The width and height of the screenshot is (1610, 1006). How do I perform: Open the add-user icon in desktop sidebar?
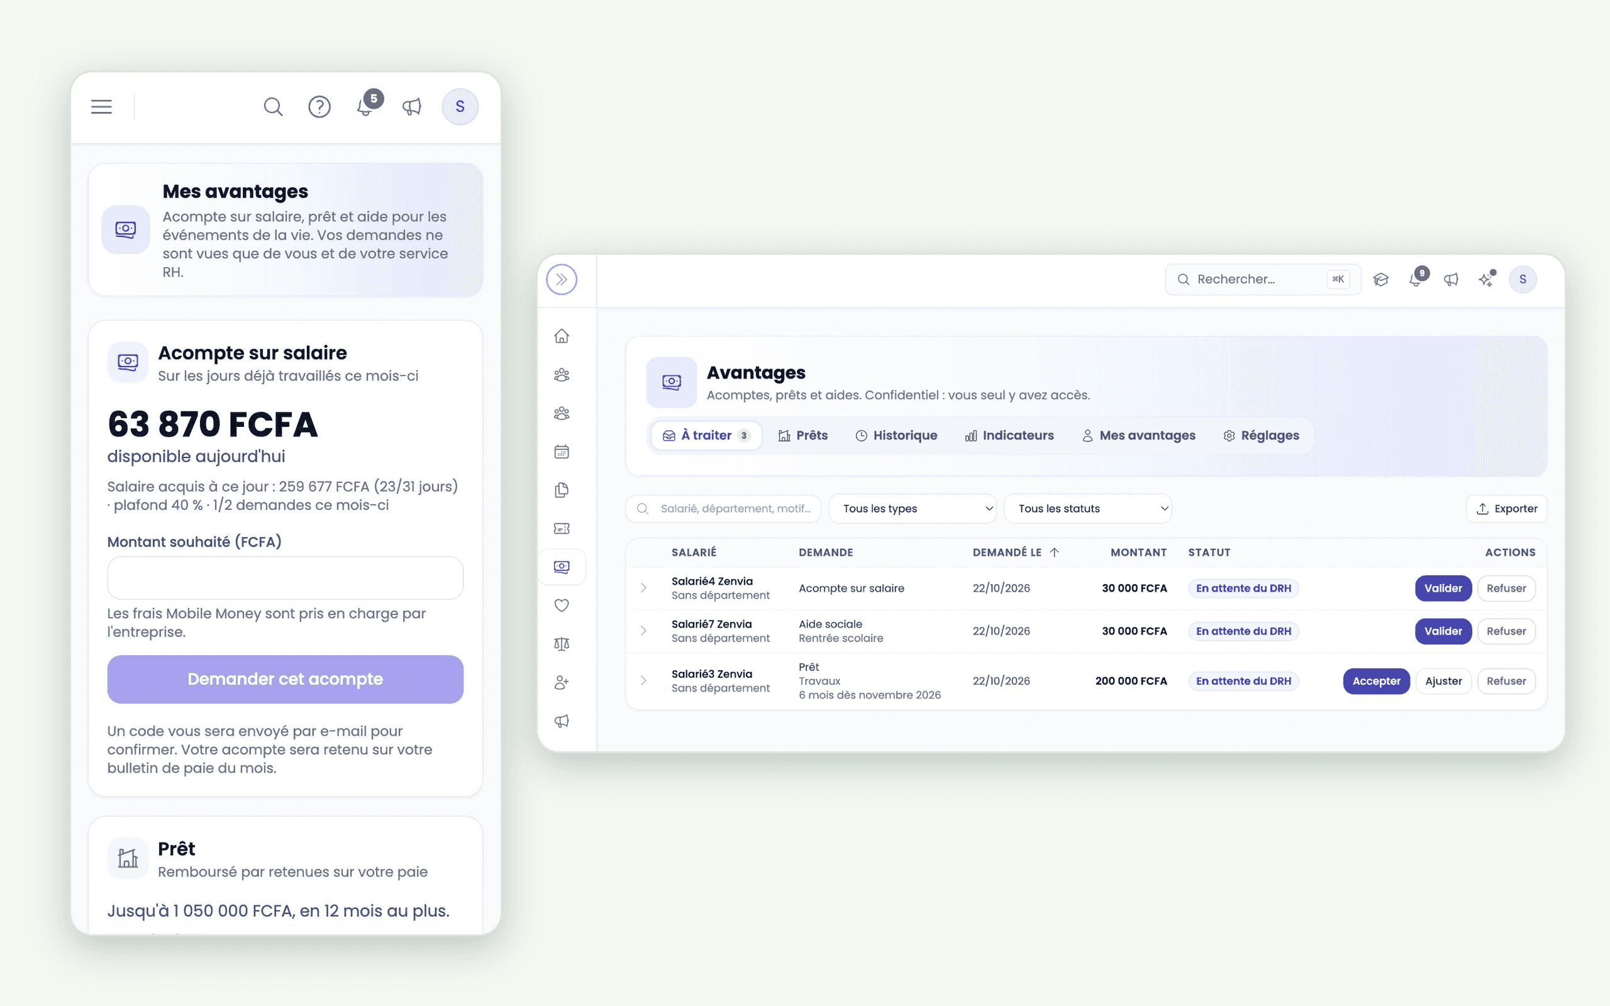[x=562, y=683]
